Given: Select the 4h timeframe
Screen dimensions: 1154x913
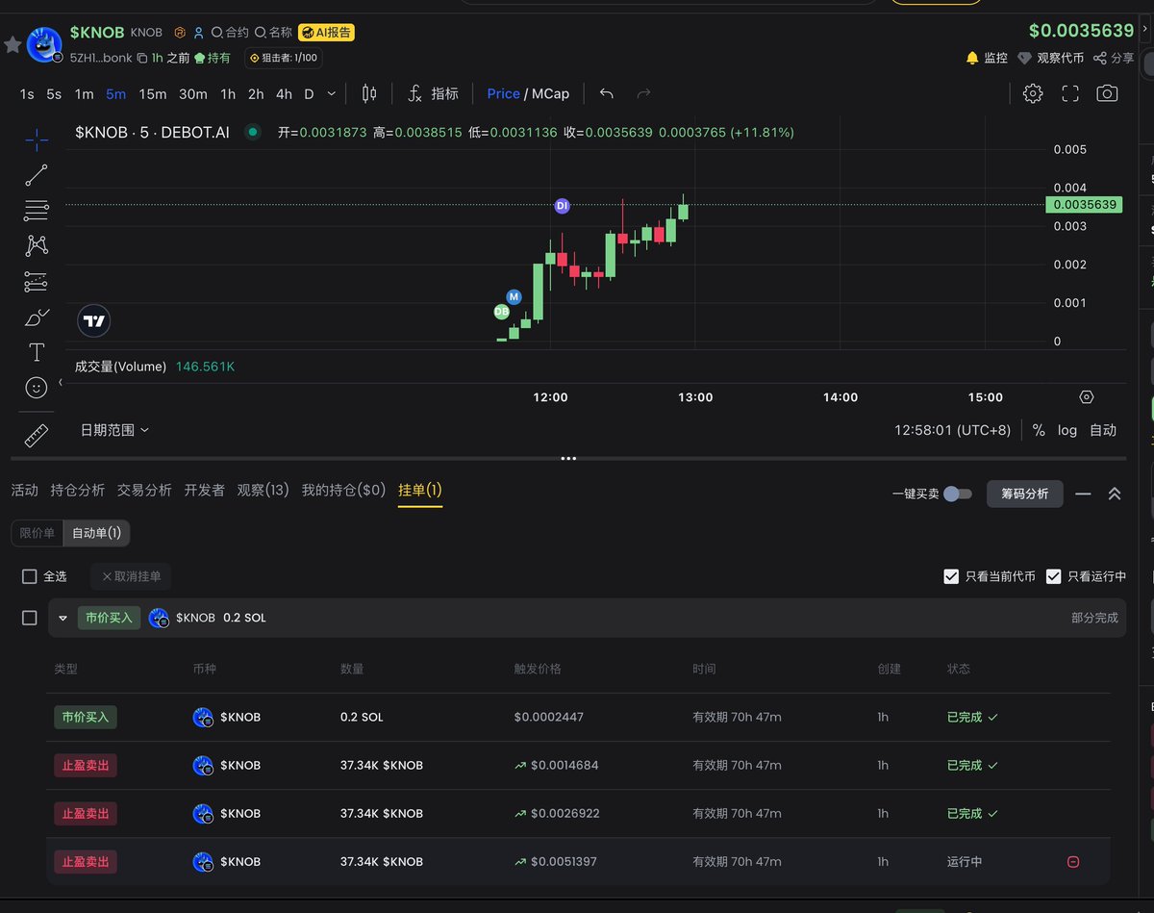Looking at the screenshot, I should point(284,93).
